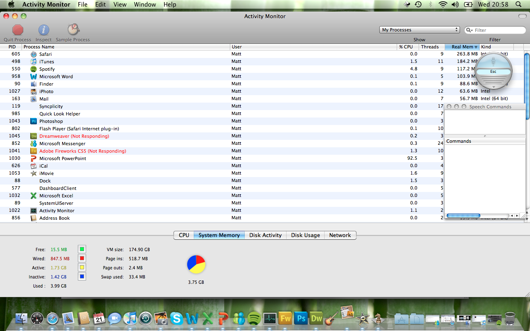Image resolution: width=530 pixels, height=331 pixels.
Task: Open Dashboard gauge icon in the Dock
Action: click(37, 318)
